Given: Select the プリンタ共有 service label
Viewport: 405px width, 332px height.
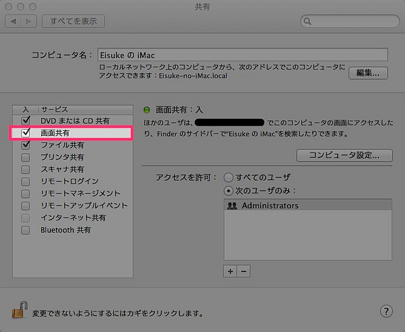Looking at the screenshot, I should [62, 157].
